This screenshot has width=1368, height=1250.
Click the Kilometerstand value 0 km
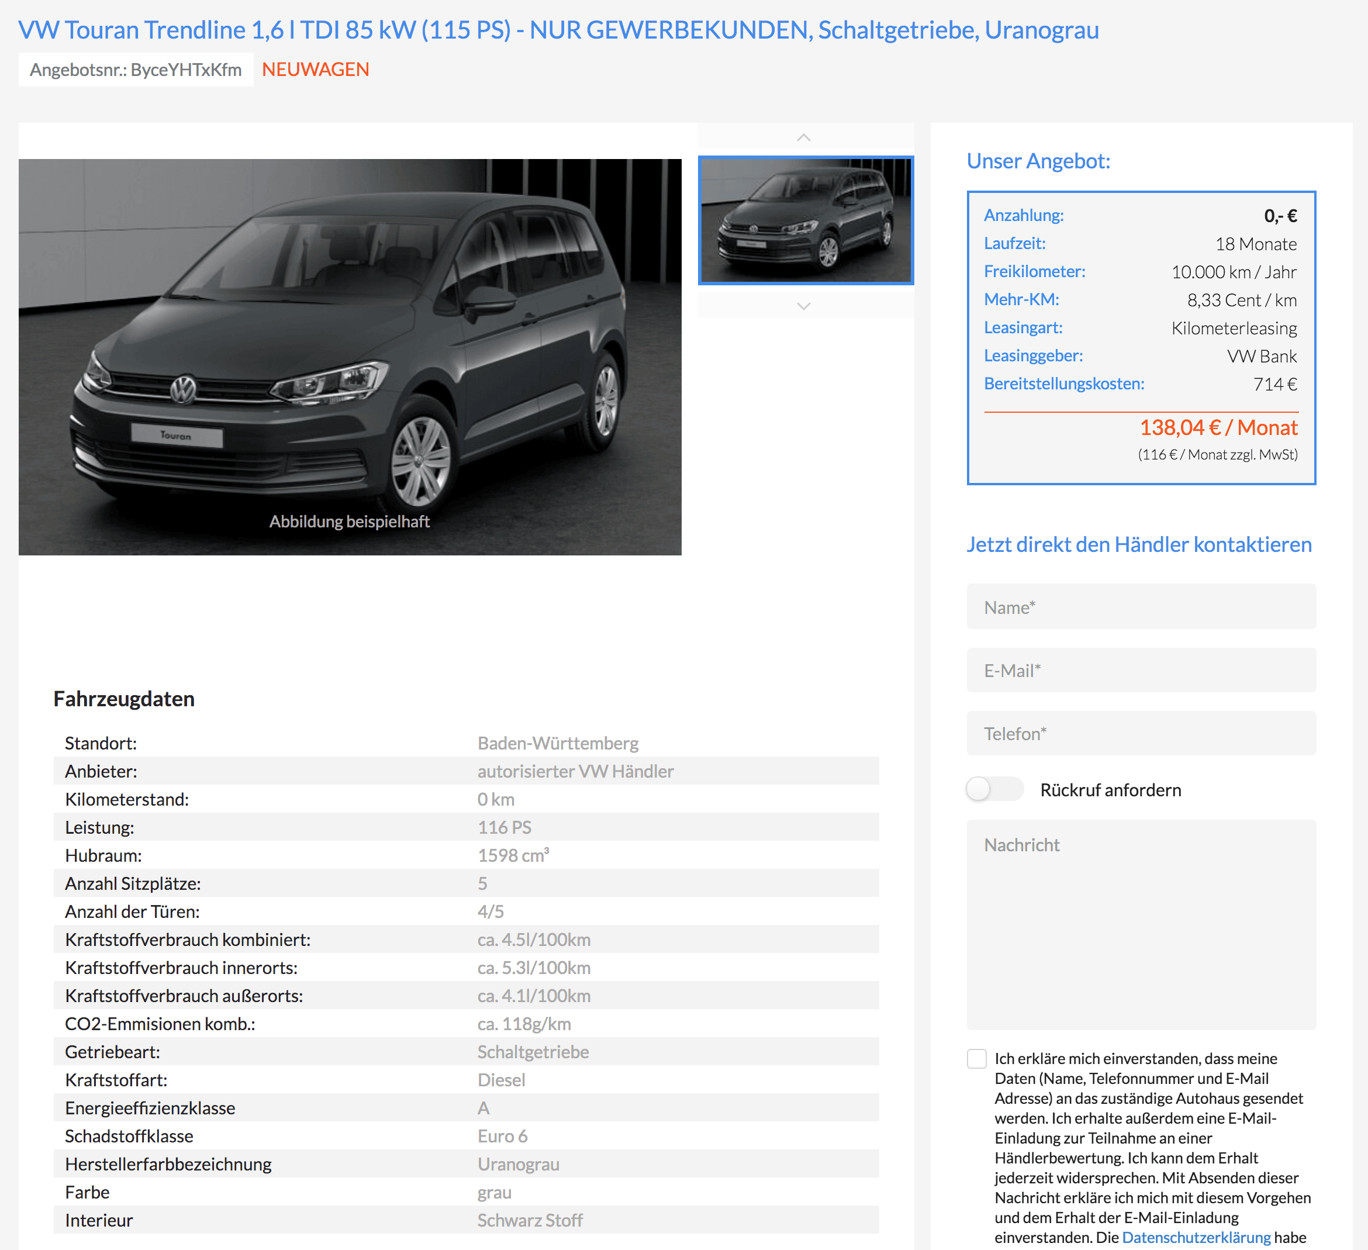496,799
